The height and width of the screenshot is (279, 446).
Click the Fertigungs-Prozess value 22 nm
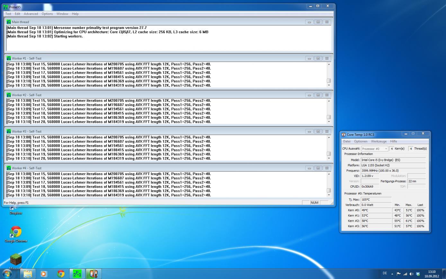click(416, 181)
